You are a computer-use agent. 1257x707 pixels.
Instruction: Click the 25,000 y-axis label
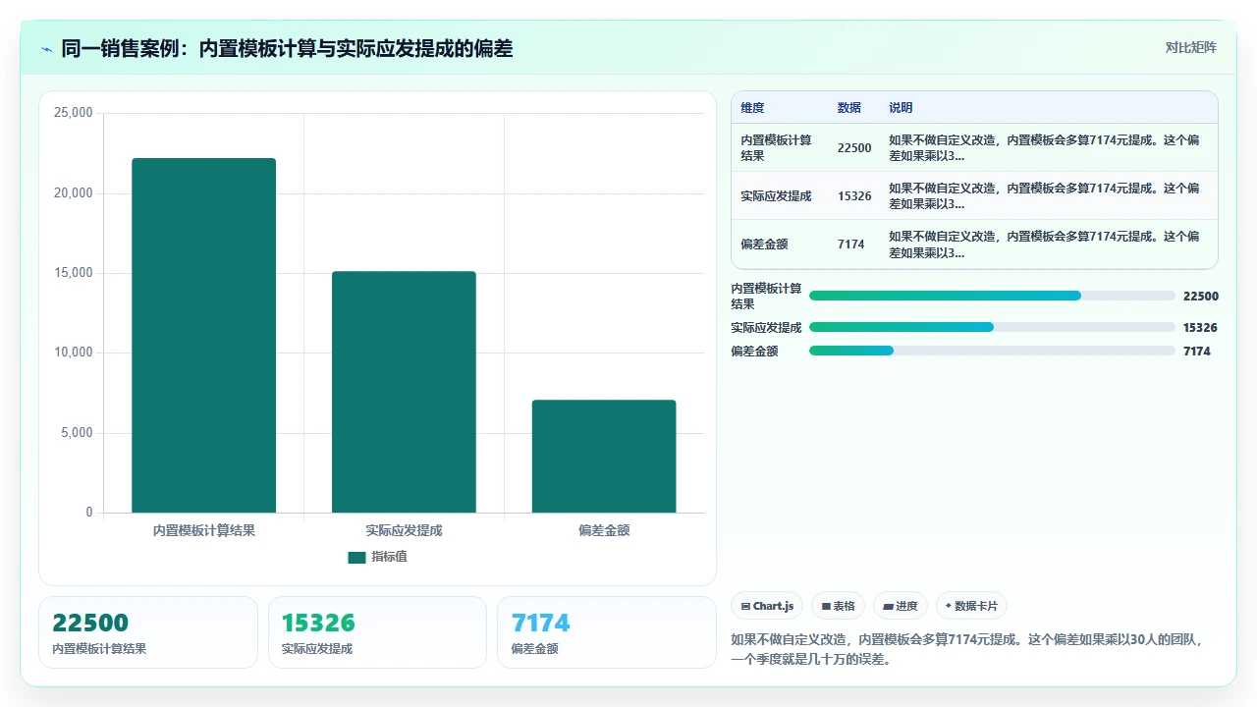(74, 113)
